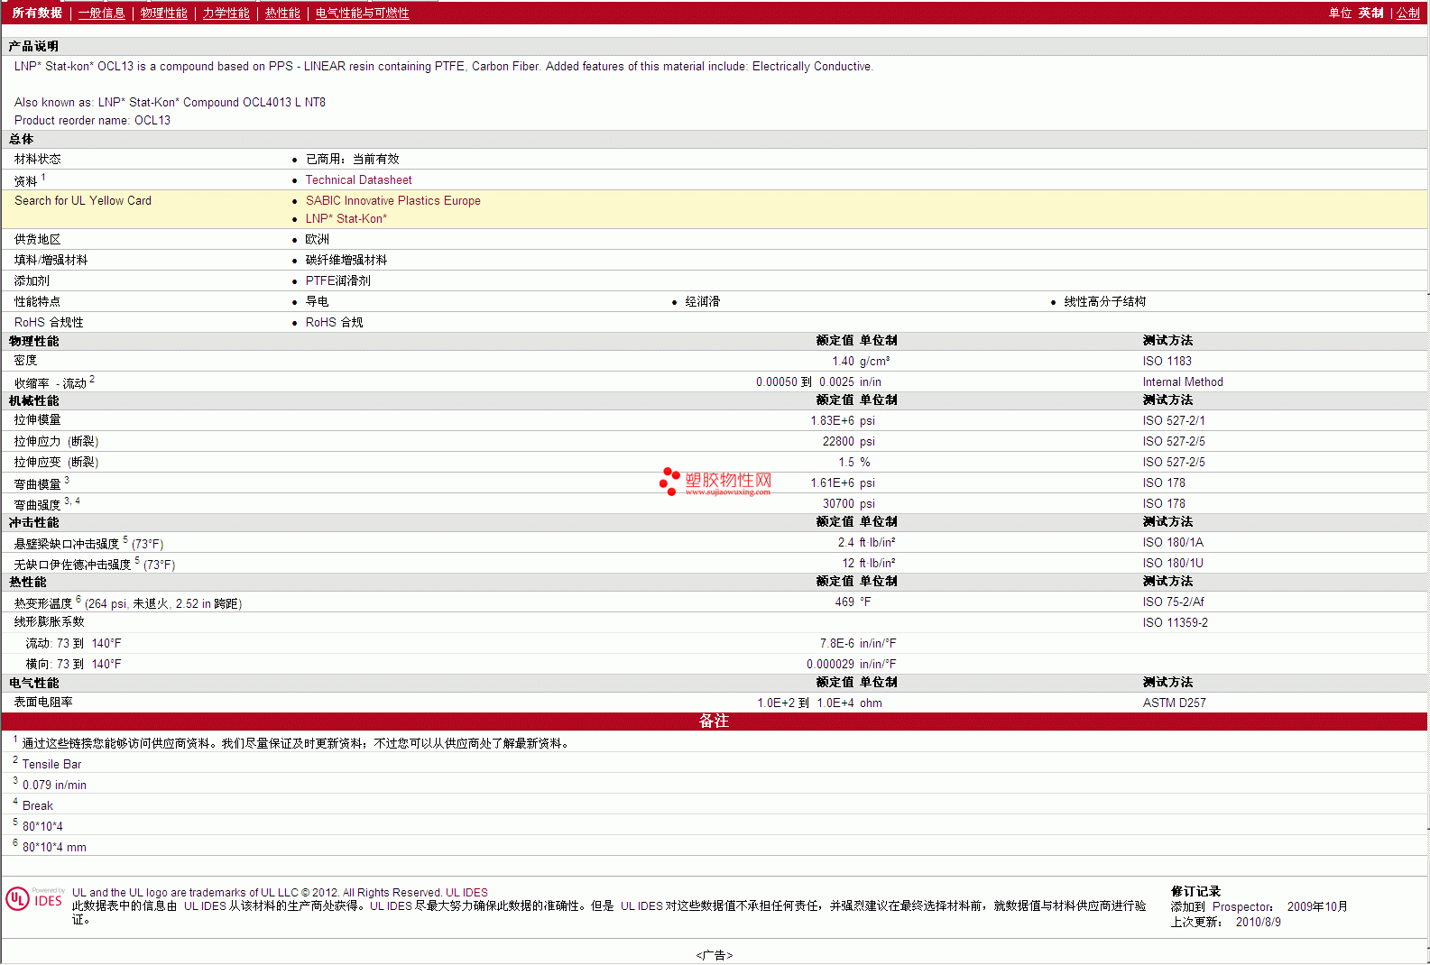Switch to 电气性能与可燃性 tab

pyautogui.click(x=362, y=13)
